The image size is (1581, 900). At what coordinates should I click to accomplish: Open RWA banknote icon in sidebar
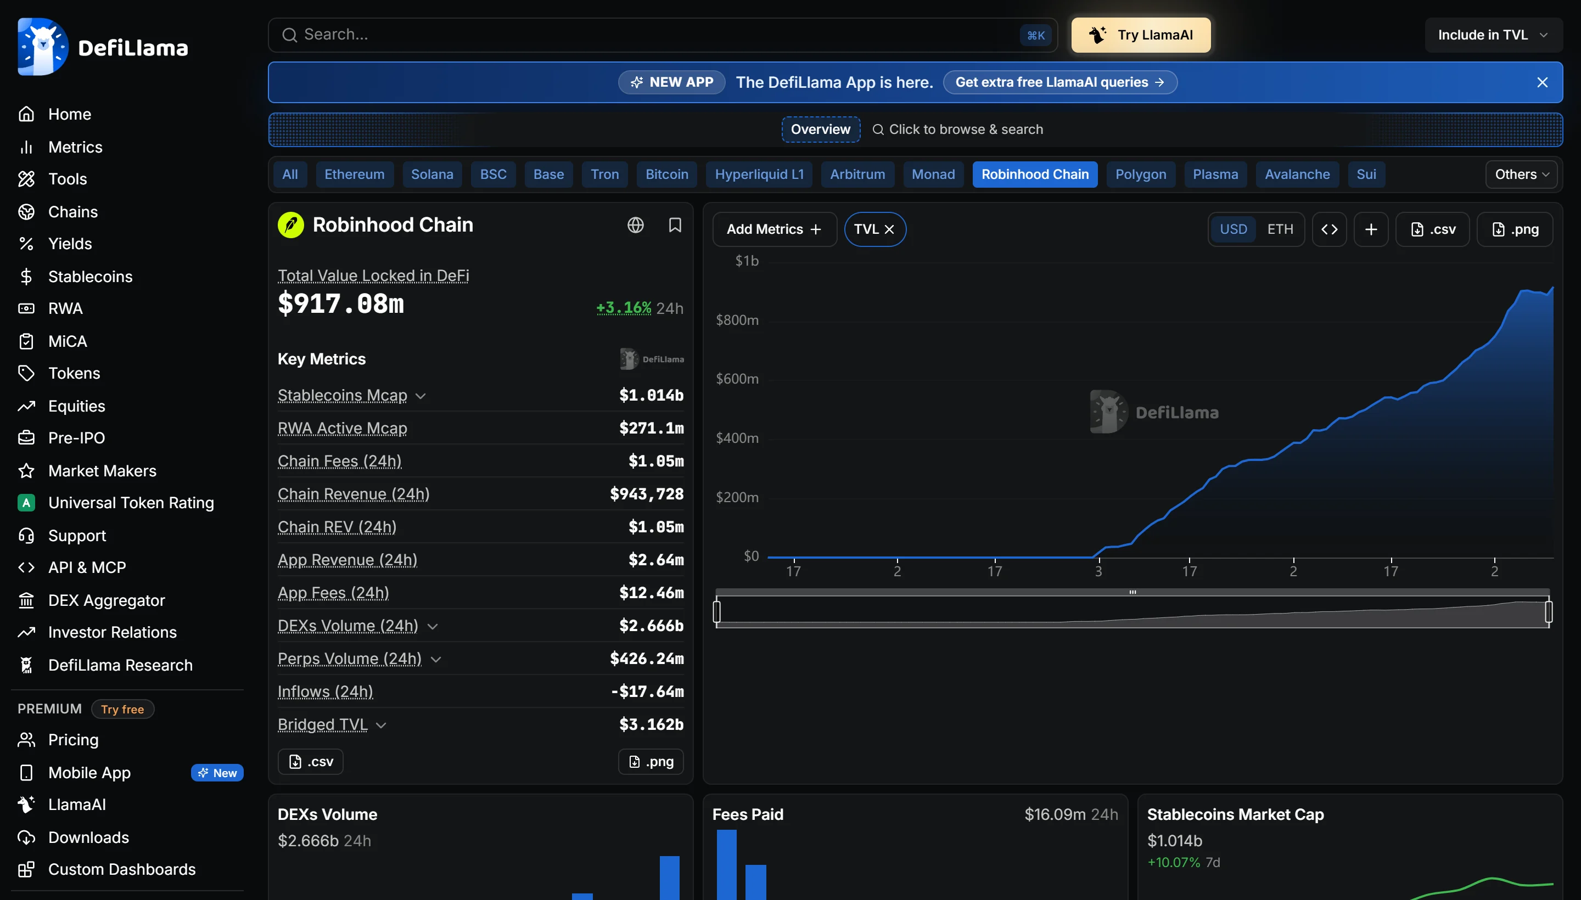point(26,308)
